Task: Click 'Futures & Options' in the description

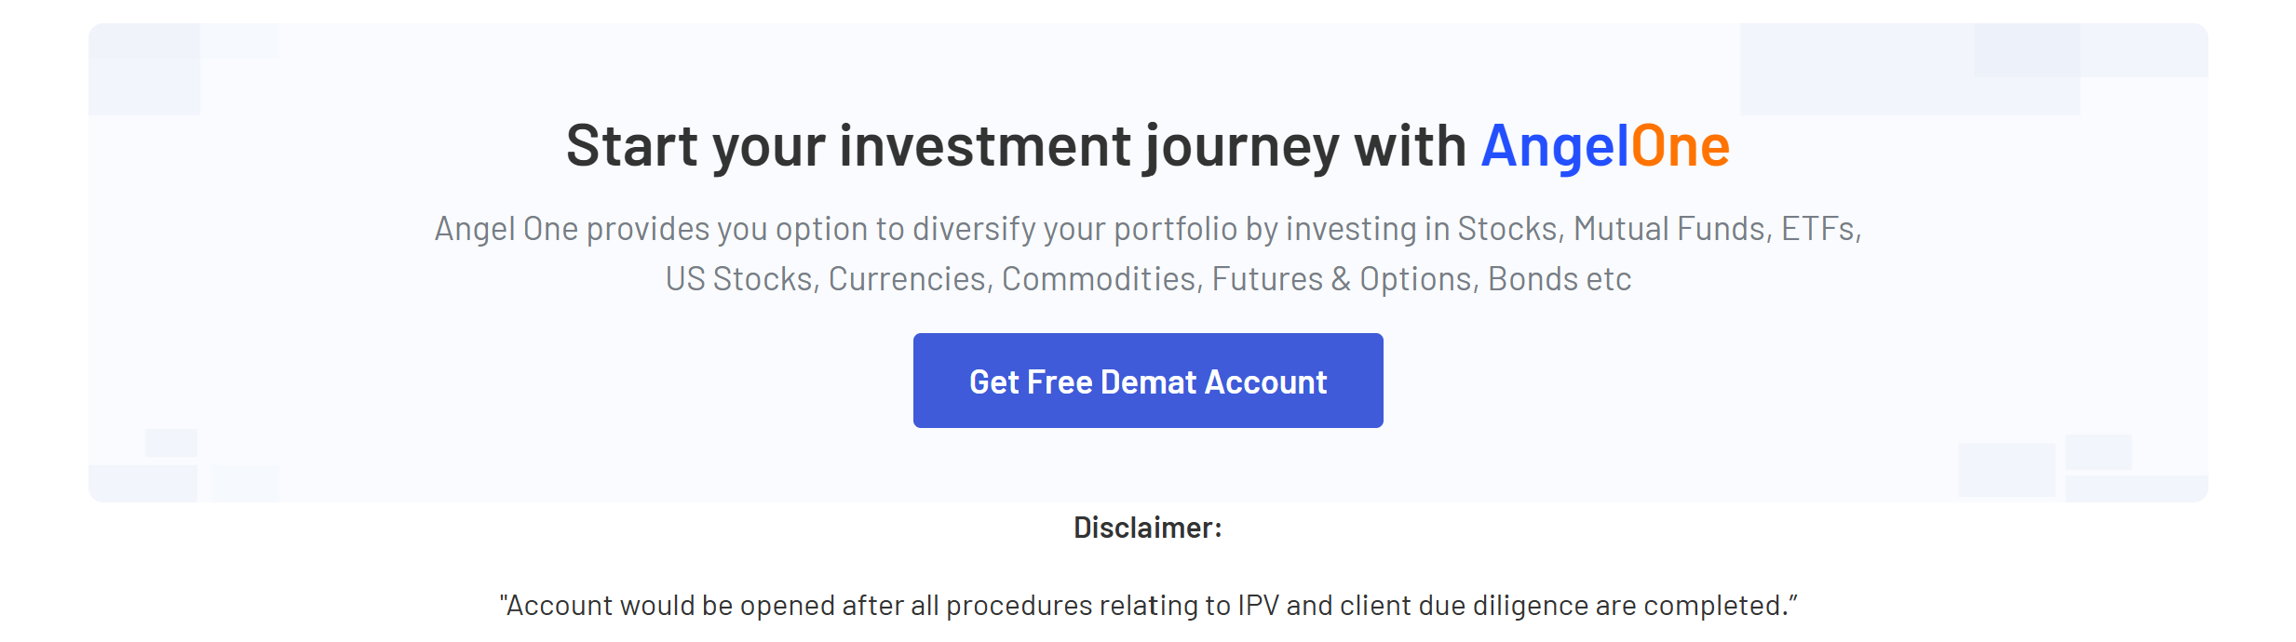Action: (x=1342, y=279)
